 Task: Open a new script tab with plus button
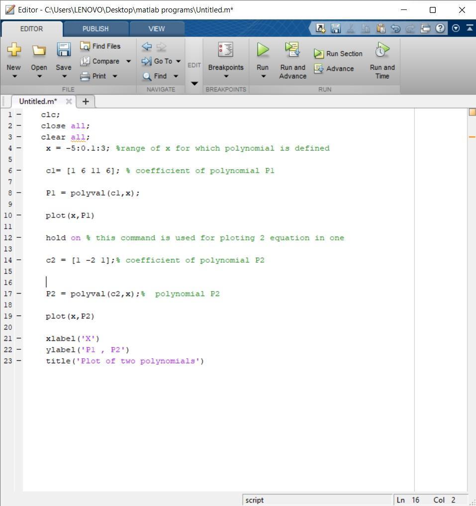[85, 101]
